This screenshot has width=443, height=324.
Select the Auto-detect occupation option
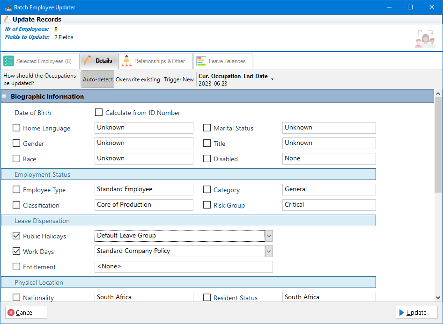click(98, 79)
